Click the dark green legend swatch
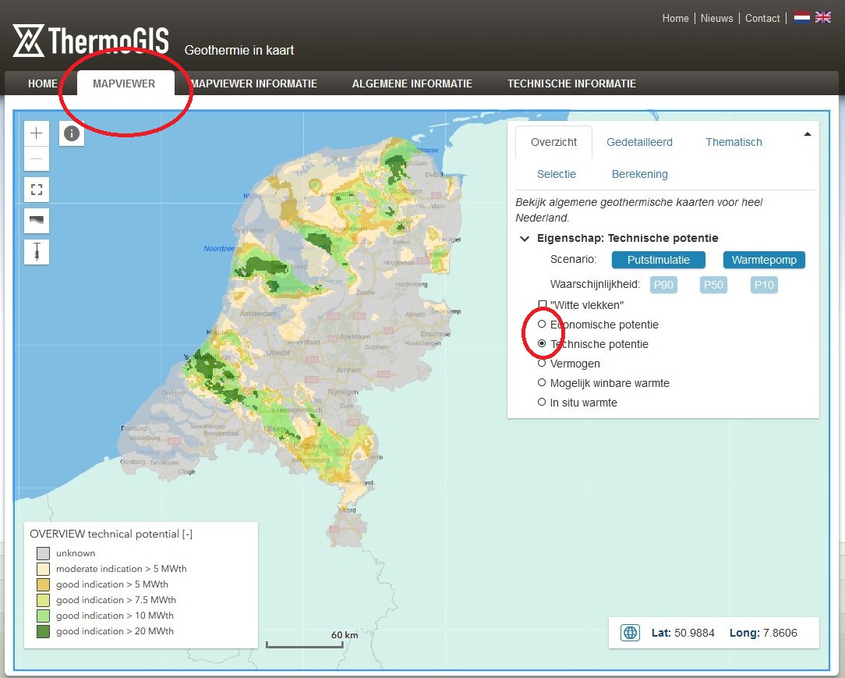Screen dimensions: 845x678 (43, 631)
